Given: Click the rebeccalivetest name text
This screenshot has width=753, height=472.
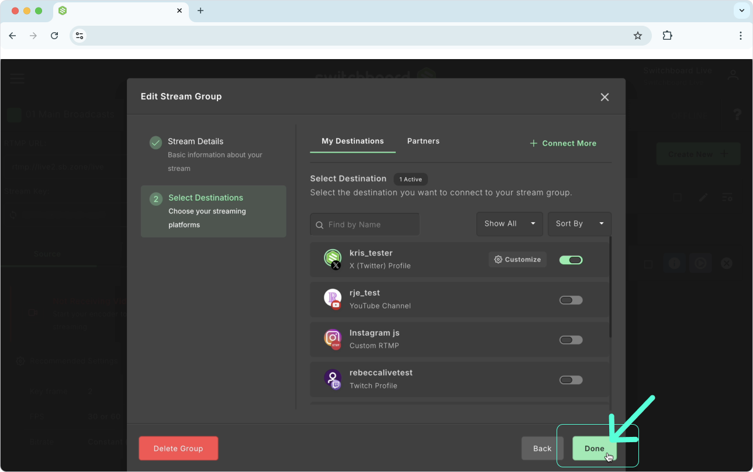Looking at the screenshot, I should pos(381,373).
